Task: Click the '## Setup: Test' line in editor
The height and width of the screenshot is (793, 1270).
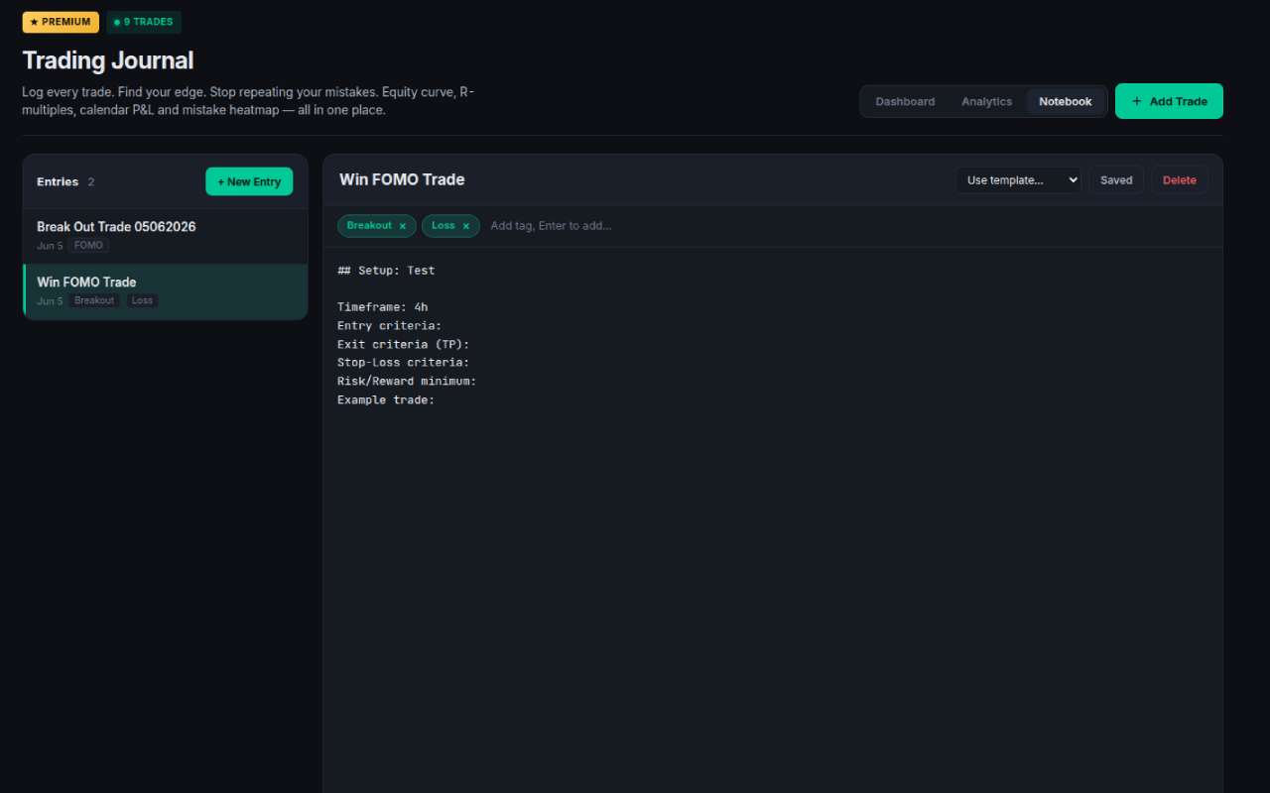Action: coord(386,271)
